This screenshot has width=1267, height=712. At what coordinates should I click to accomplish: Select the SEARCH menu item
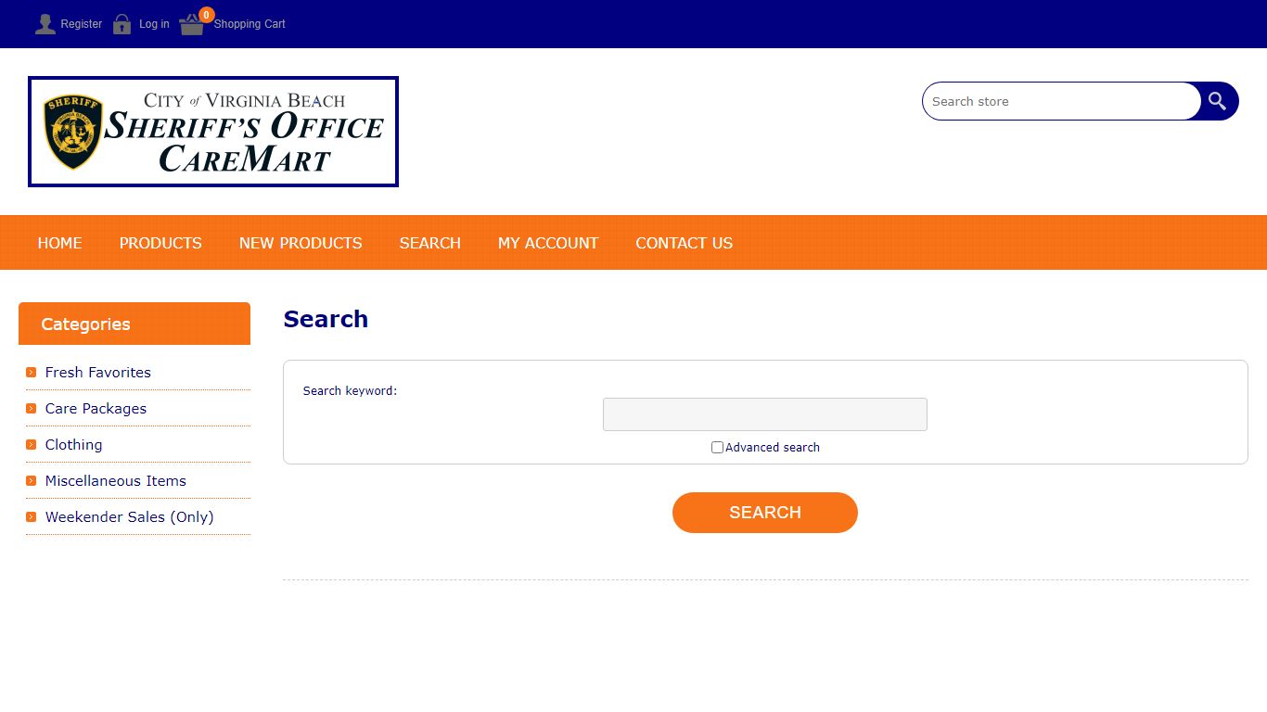pyautogui.click(x=430, y=243)
